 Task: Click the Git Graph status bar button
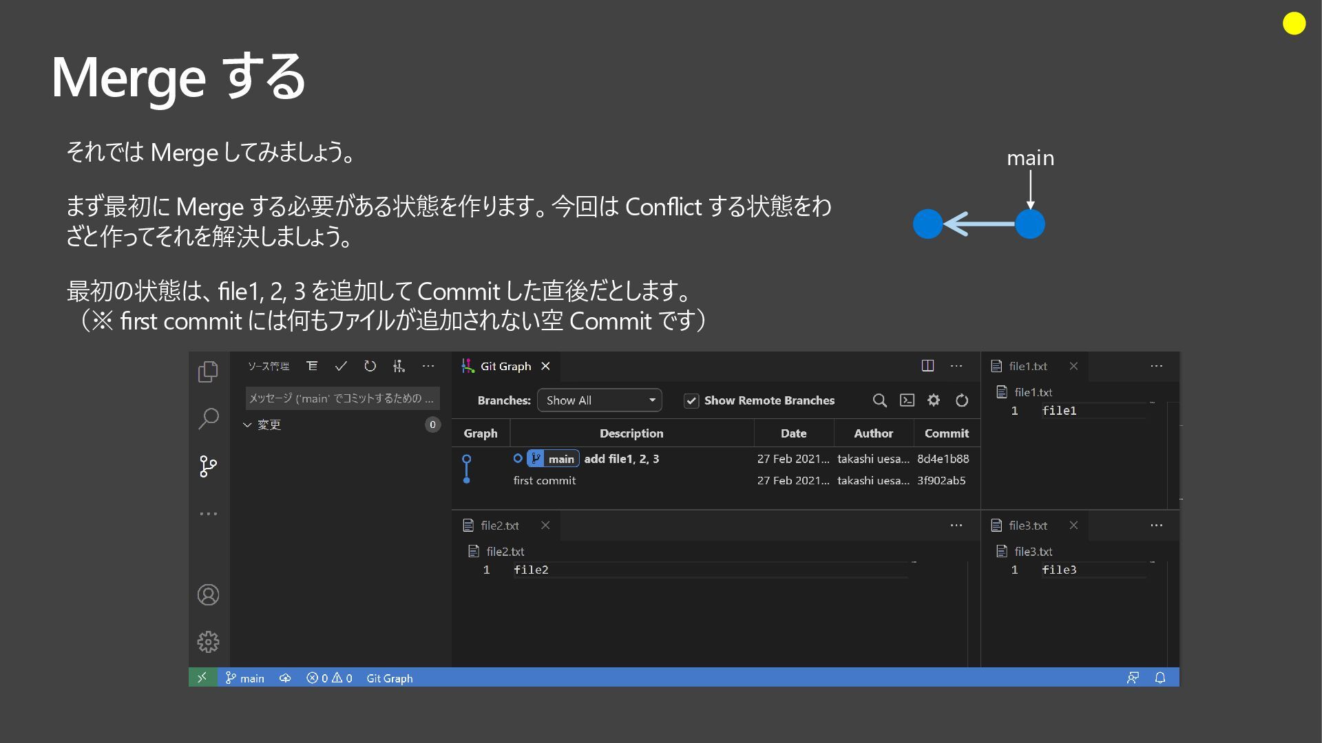tap(389, 678)
